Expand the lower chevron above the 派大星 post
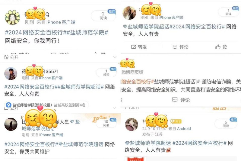241x161 pixels. (x=115, y=108)
